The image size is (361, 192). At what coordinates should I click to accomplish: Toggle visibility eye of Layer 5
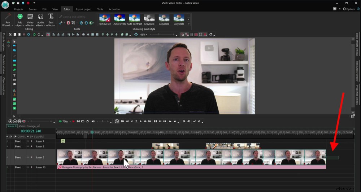(7, 146)
